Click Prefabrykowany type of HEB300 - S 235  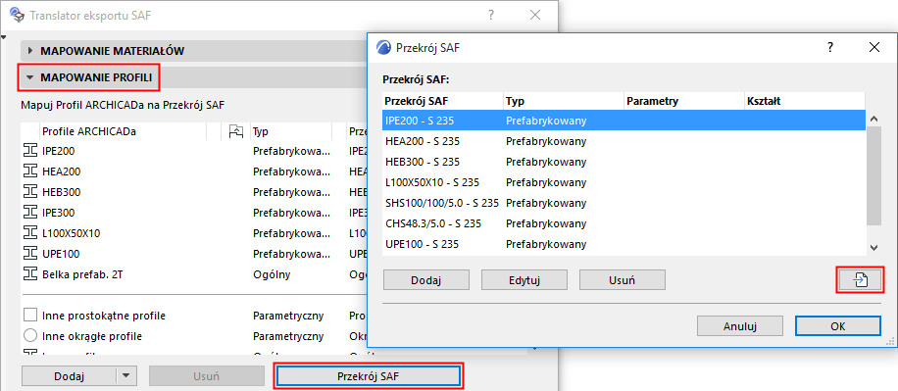click(x=546, y=162)
